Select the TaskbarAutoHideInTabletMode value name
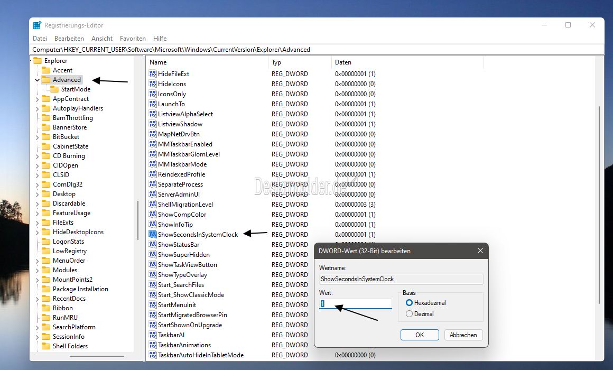Image resolution: width=613 pixels, height=370 pixels. click(x=201, y=355)
